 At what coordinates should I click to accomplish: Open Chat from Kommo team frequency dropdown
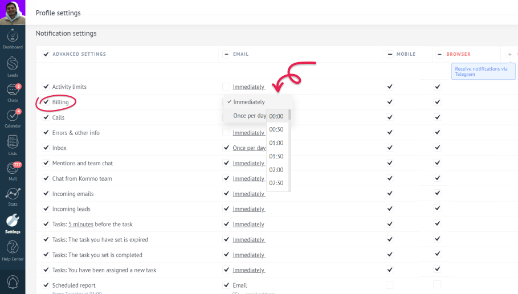[249, 178]
